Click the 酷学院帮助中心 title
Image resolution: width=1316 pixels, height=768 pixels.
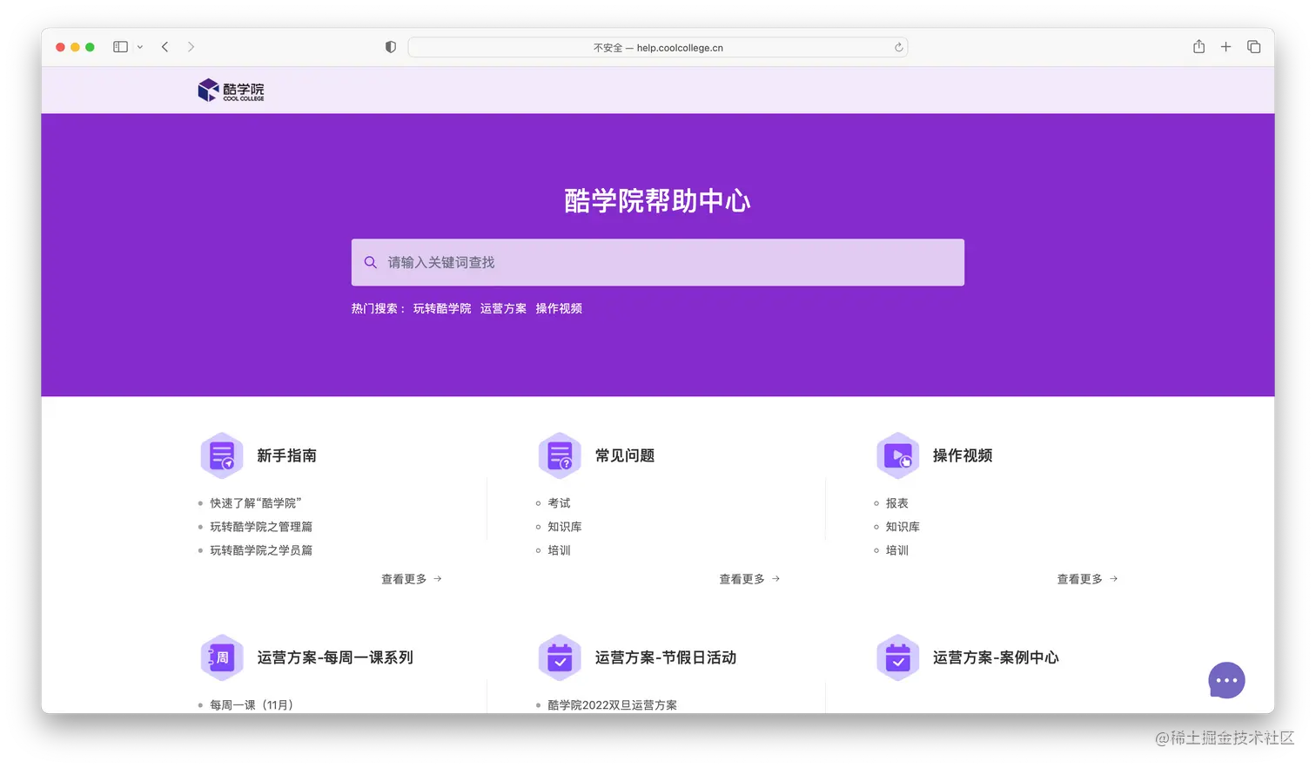658,201
